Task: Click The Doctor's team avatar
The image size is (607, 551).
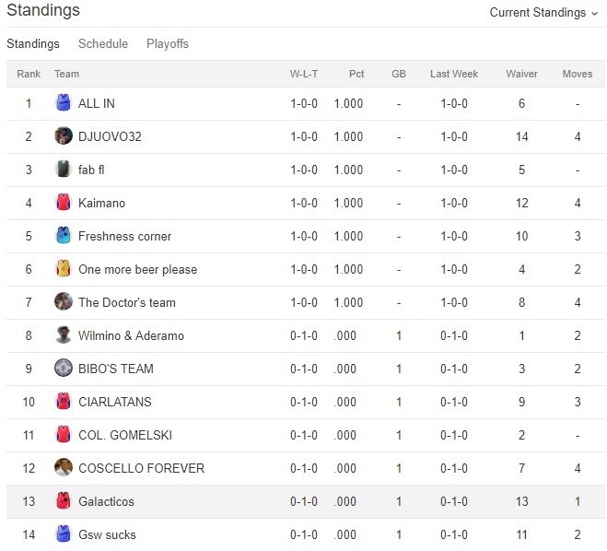Action: coord(64,302)
